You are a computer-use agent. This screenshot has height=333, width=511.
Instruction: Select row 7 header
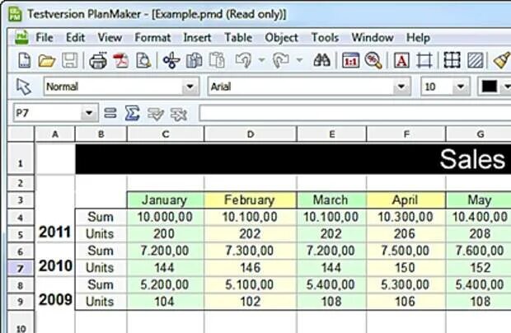click(x=21, y=268)
